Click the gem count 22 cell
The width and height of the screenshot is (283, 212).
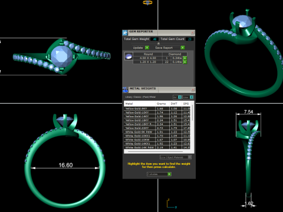point(167,62)
